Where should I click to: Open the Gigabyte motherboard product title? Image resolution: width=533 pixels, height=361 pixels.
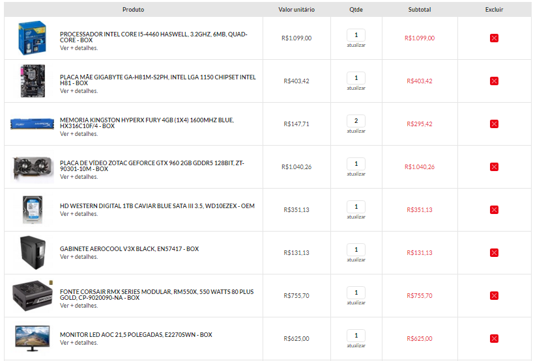(x=158, y=80)
